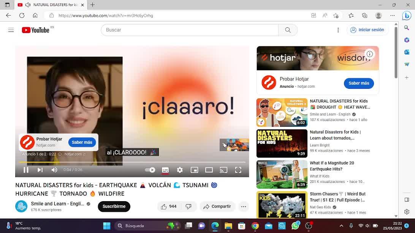
Task: Open the Bing chat sidebar button
Action: pos(407,16)
